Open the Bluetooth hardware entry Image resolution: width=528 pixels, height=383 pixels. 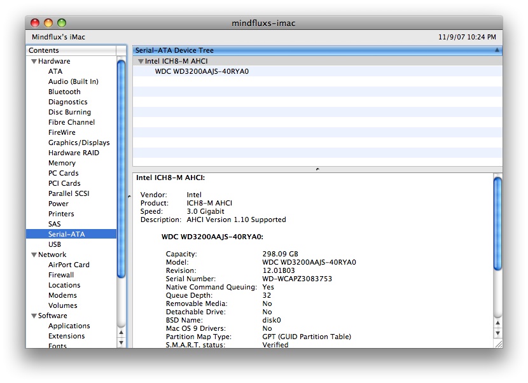point(64,92)
